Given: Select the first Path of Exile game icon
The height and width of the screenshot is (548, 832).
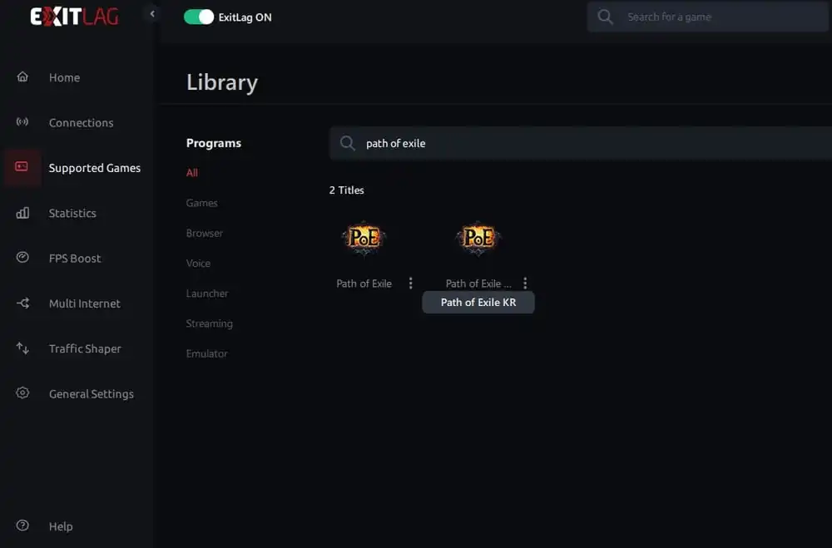Looking at the screenshot, I should click(364, 238).
